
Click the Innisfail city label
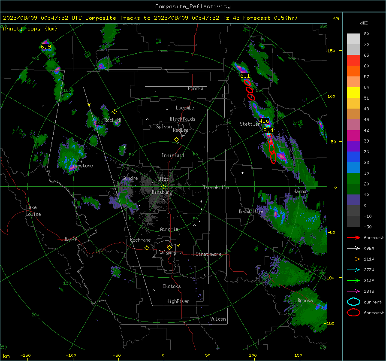(x=173, y=155)
